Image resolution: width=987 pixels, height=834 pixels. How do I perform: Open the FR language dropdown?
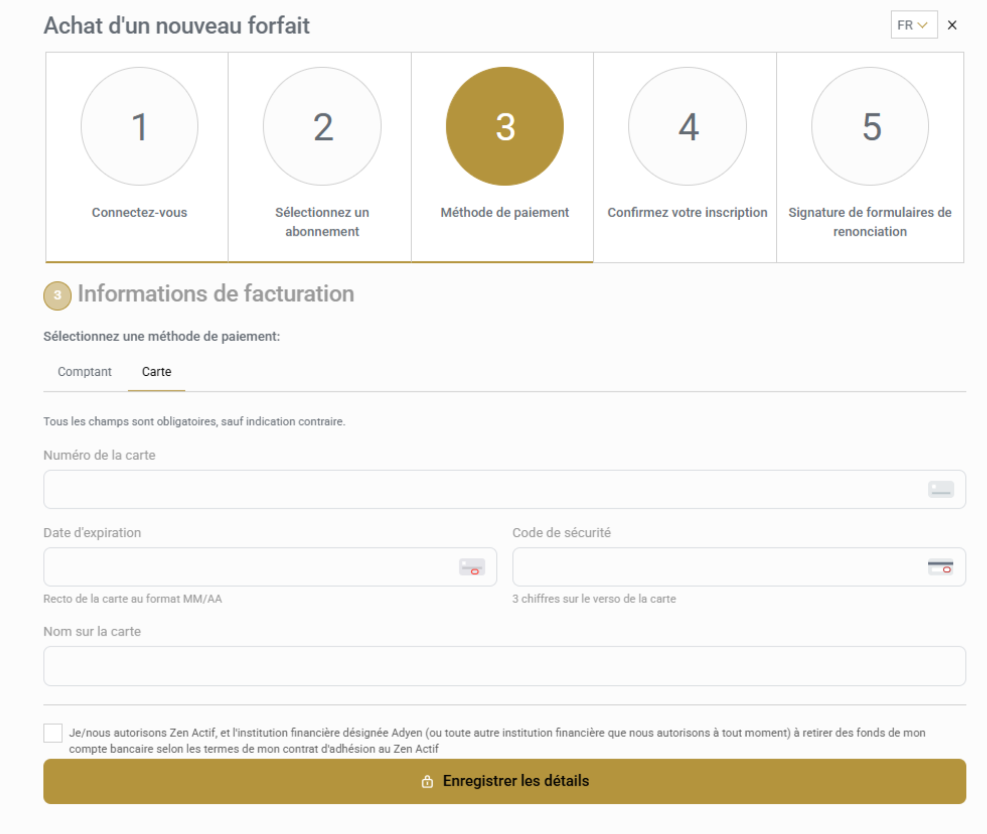[913, 25]
